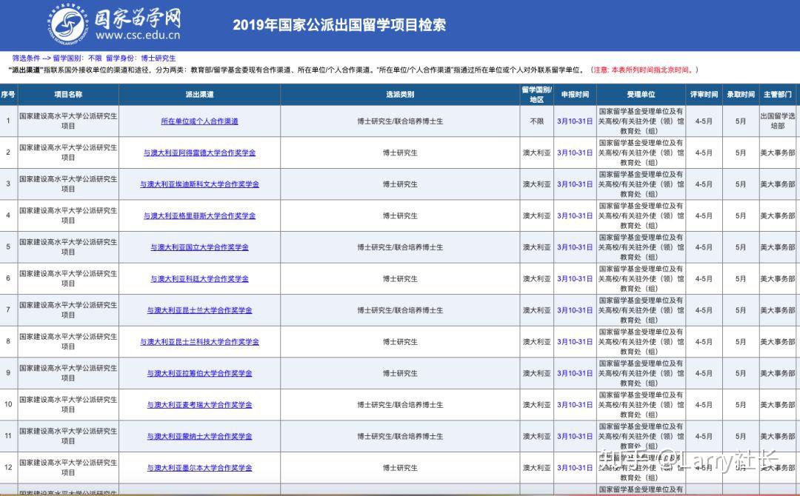Screen dimensions: 800x496
Task: Click the 筛选条件 filter summary line
Action: [94, 58]
